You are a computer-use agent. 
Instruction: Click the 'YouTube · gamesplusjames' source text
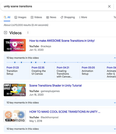45,91
